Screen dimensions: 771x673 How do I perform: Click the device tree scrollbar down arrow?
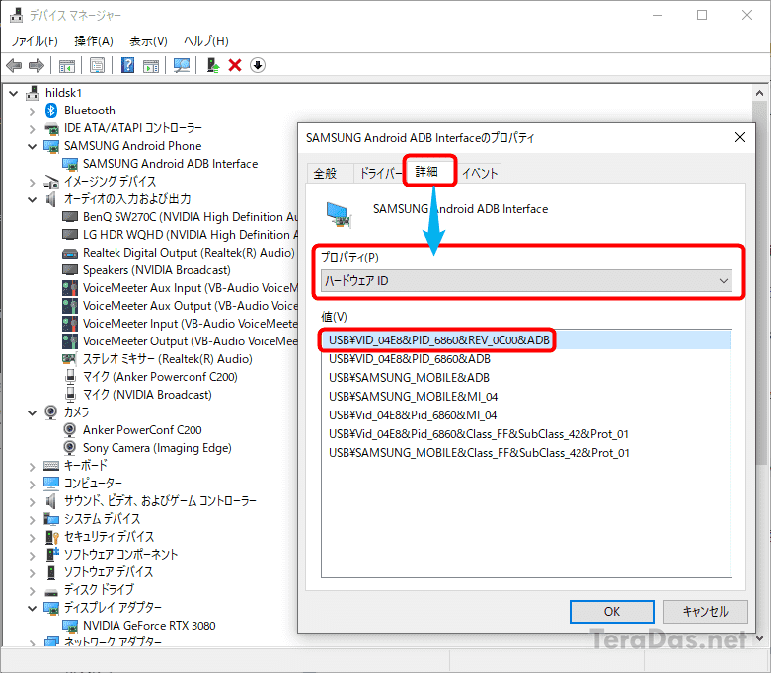pyautogui.click(x=760, y=638)
